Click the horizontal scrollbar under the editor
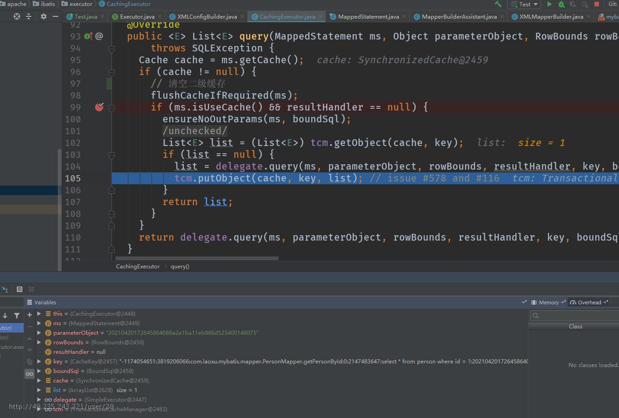The width and height of the screenshot is (619, 418). 197,258
